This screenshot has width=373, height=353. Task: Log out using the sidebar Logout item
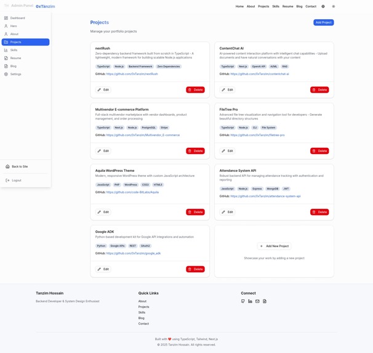pyautogui.click(x=25, y=181)
